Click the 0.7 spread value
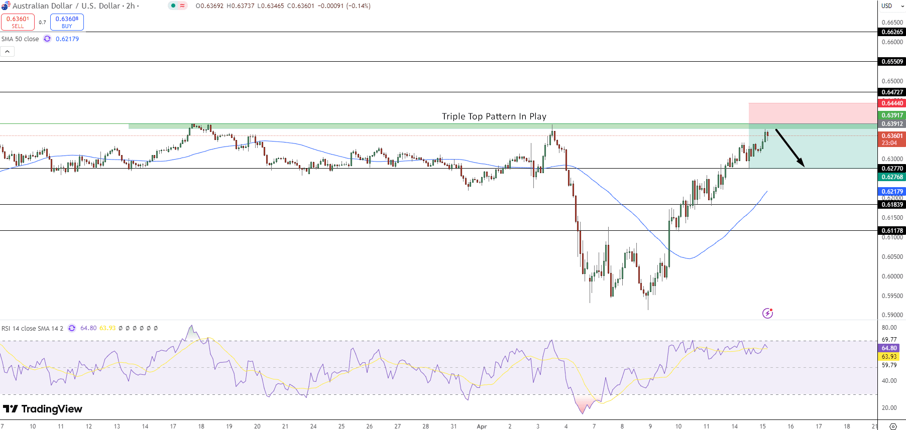The width and height of the screenshot is (906, 430). pos(42,22)
